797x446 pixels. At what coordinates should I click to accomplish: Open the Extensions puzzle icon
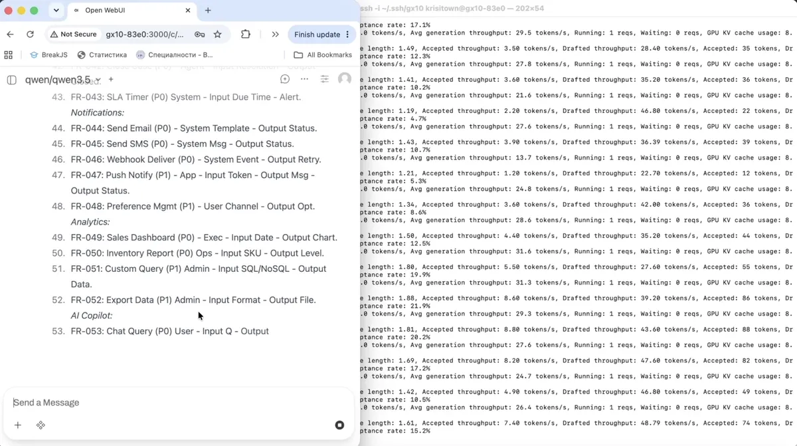tap(246, 35)
